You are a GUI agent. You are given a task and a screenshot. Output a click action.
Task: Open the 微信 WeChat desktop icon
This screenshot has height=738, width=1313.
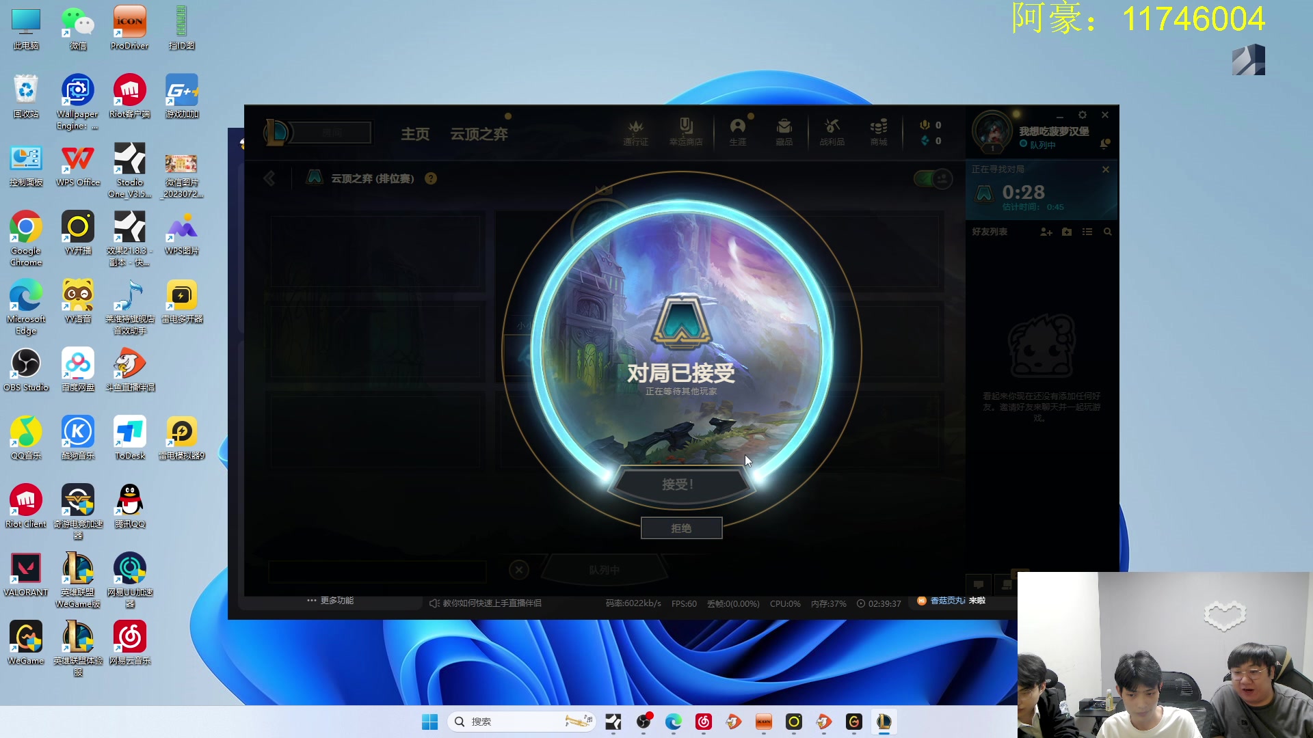[x=78, y=28]
